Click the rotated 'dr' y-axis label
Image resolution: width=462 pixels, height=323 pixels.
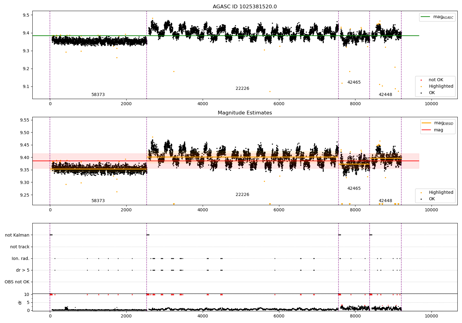20,302
